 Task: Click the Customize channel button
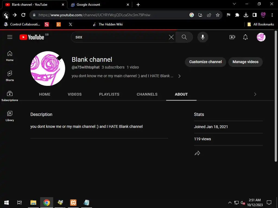(x=206, y=62)
